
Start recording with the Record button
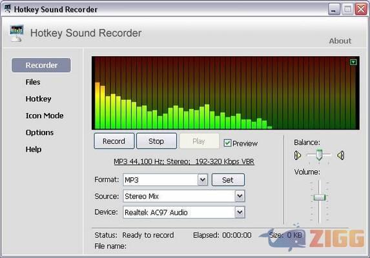pyautogui.click(x=114, y=141)
